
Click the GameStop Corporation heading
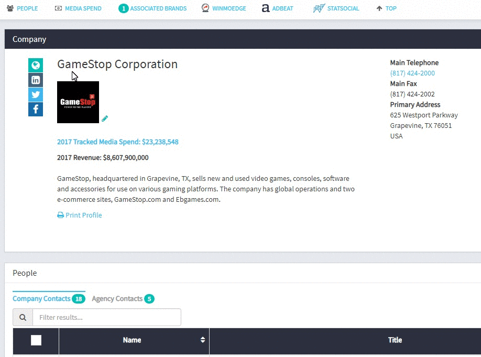117,64
